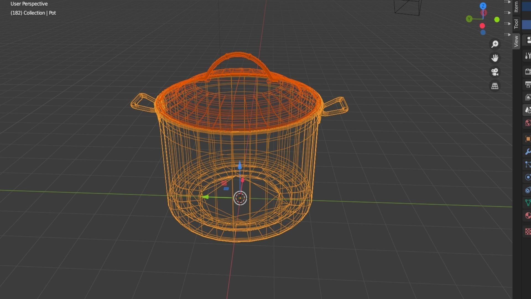Screen dimensions: 531x299
Task: Click the red X move handle on the transform gizmo
Action: (x=243, y=180)
